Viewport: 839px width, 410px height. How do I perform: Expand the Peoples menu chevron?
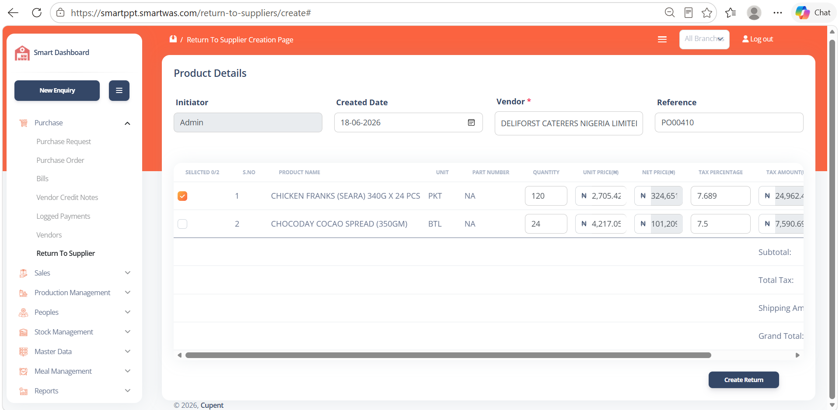pos(128,312)
